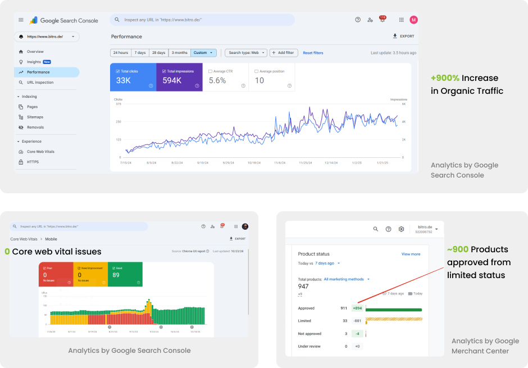Screen dimensions: 528x368
Task: Open Core Web Vitals in the sidebar
Action: coord(40,152)
